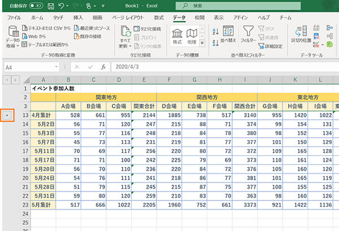
Task: Click From Text or CSV (テキストまたは CSV から)
Action: pos(48,28)
